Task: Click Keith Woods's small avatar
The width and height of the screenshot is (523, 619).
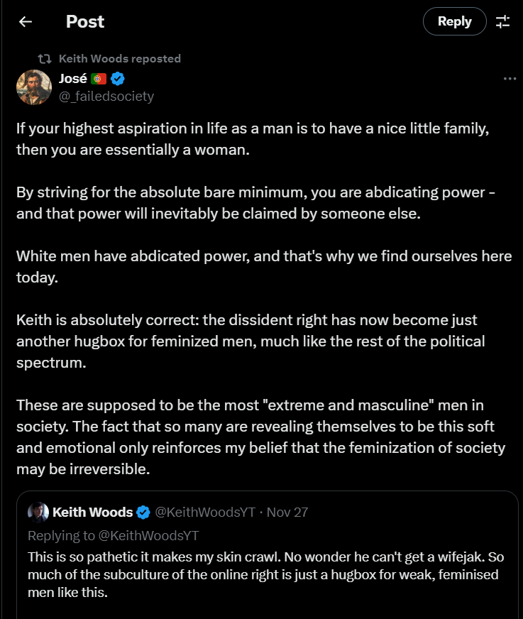Action: (x=38, y=512)
